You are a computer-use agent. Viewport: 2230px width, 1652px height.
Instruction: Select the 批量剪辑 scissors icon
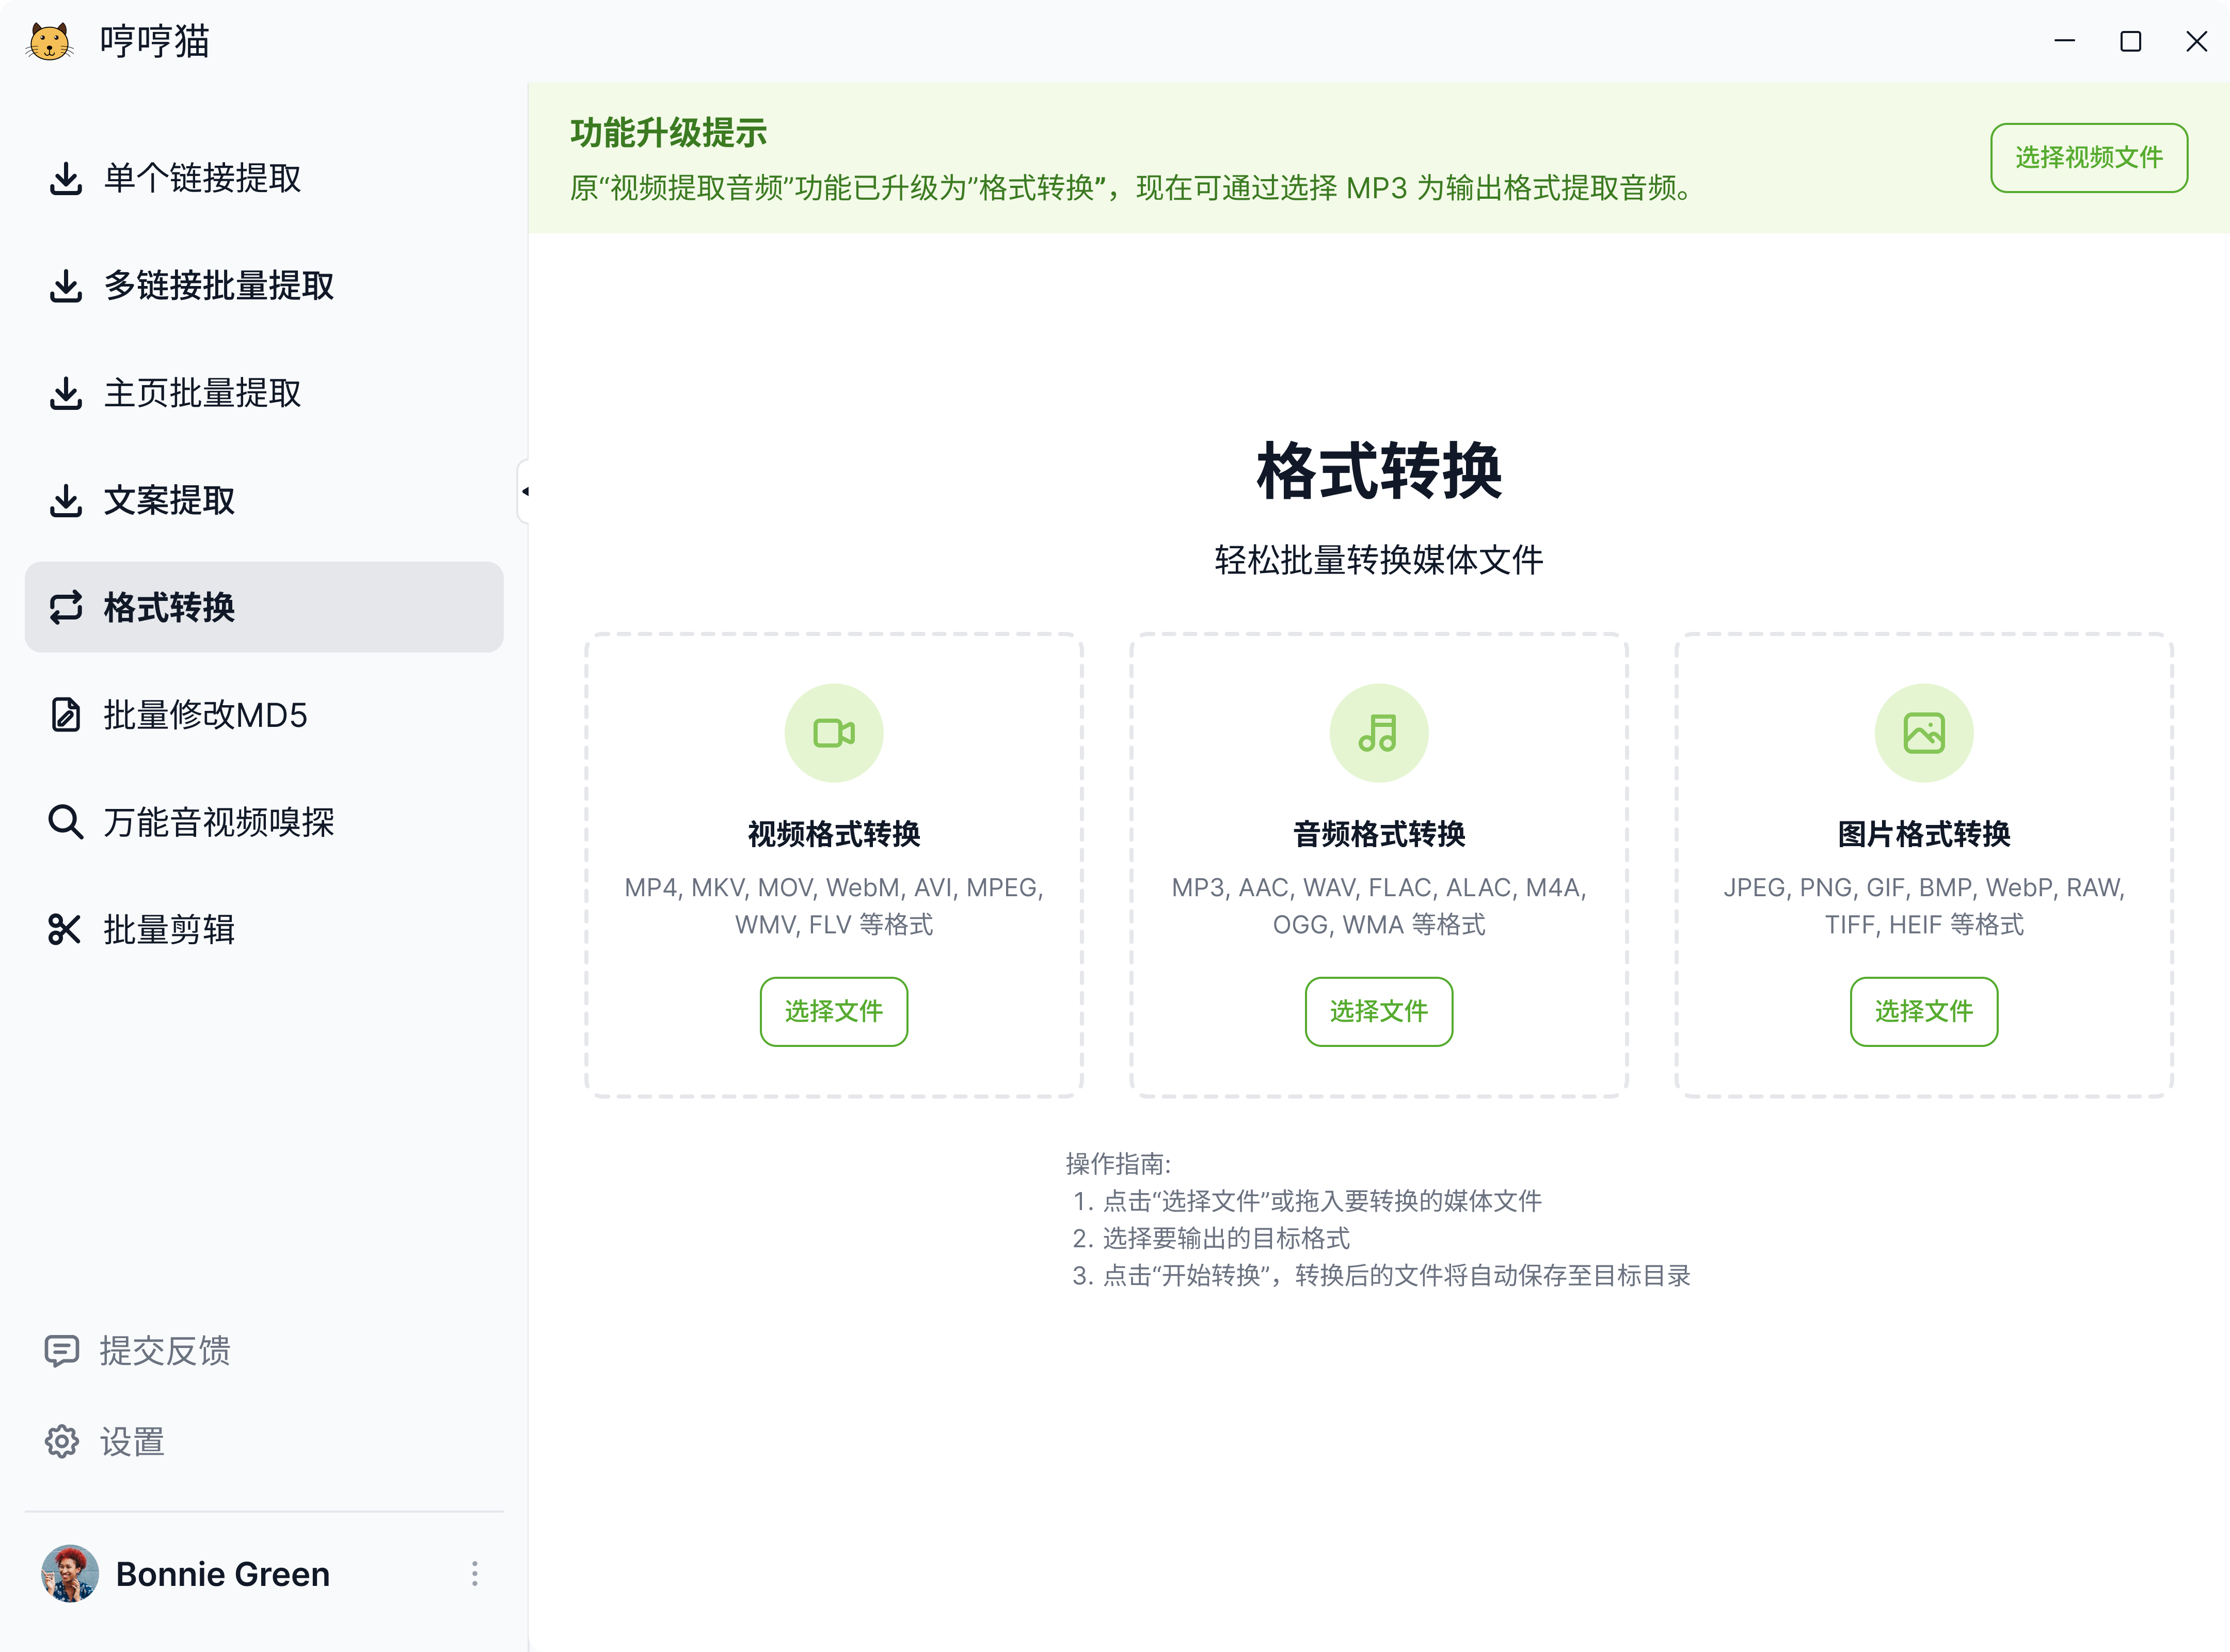coord(65,930)
